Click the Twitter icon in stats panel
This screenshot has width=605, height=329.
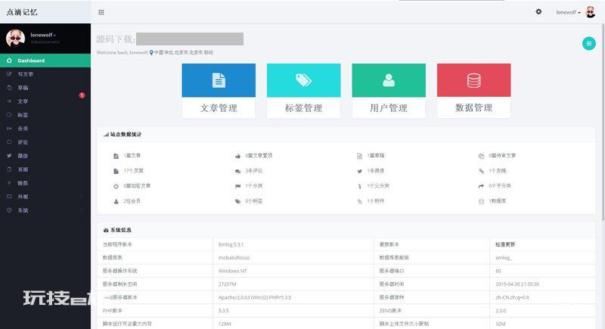[x=360, y=171]
